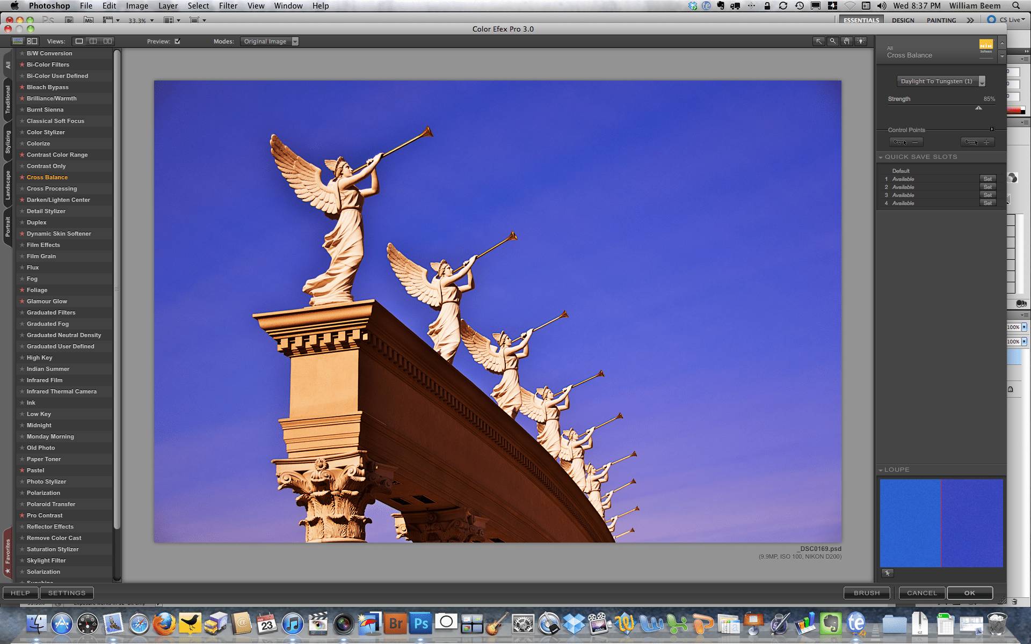The width and height of the screenshot is (1031, 644).
Task: Click the CANCEL button
Action: pyautogui.click(x=922, y=593)
